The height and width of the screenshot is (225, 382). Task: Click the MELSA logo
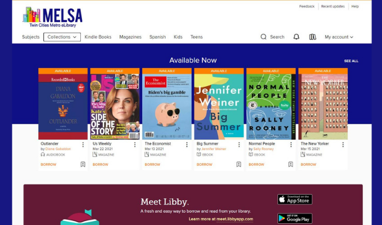point(52,17)
